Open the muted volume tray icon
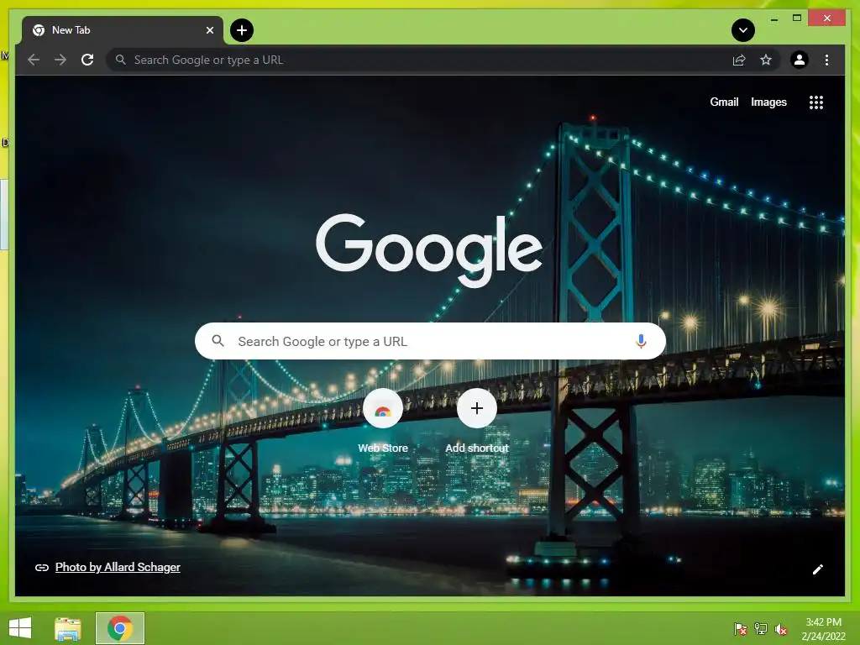This screenshot has width=860, height=645. [780, 629]
